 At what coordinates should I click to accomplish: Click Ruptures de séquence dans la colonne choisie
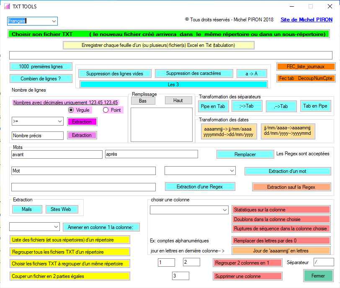281,229
